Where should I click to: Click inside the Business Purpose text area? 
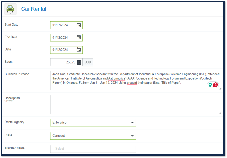tap(136, 80)
